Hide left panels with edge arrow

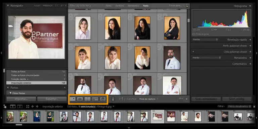(x=1, y=53)
